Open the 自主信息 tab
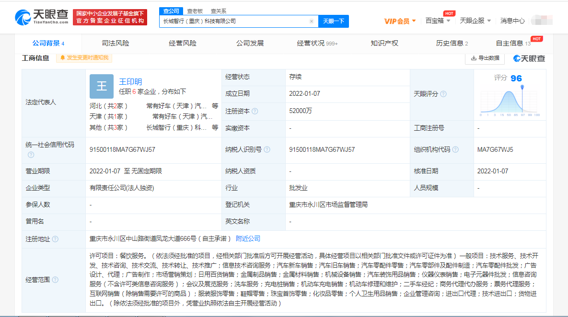 point(513,44)
